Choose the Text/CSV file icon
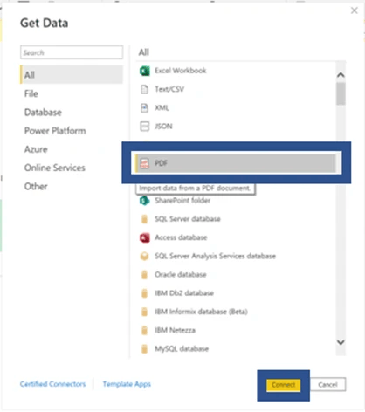The height and width of the screenshot is (412, 365). [x=144, y=89]
